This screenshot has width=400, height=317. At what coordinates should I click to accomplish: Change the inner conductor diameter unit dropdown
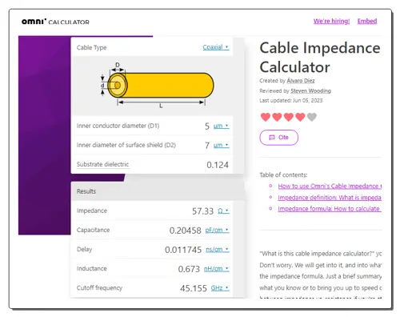221,126
